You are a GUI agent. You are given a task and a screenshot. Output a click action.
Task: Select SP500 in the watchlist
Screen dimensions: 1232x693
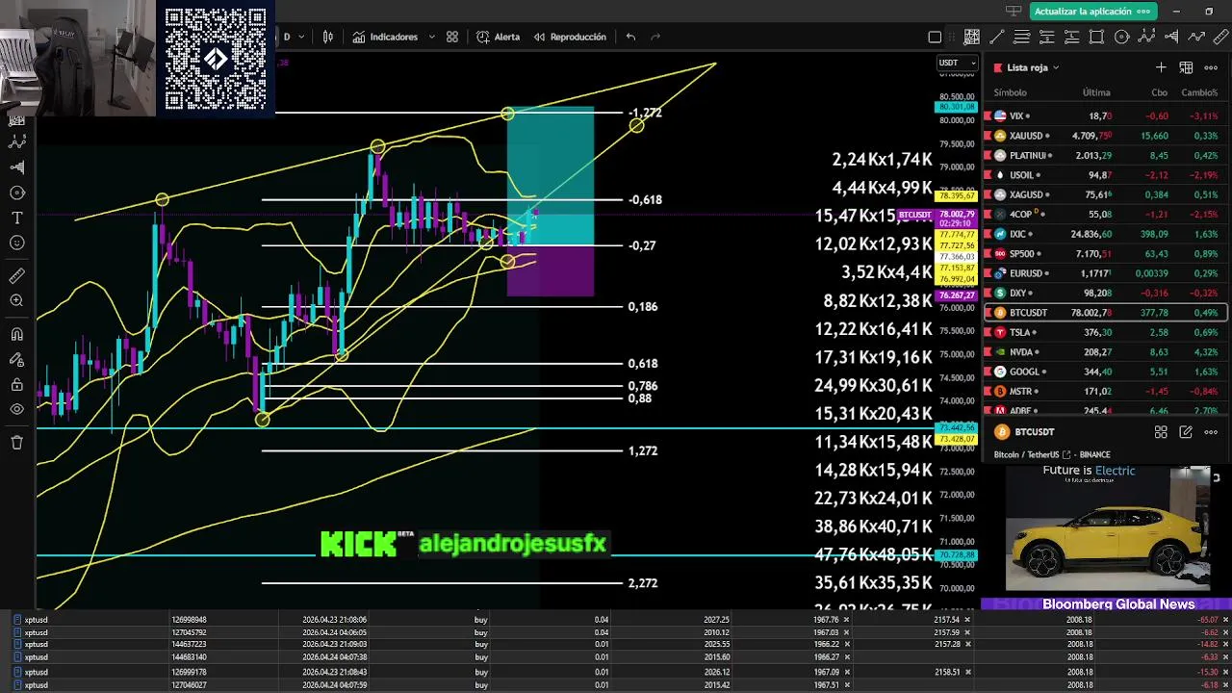[1105, 254]
